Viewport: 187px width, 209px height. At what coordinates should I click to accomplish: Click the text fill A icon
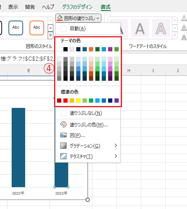pyautogui.click(x=184, y=18)
